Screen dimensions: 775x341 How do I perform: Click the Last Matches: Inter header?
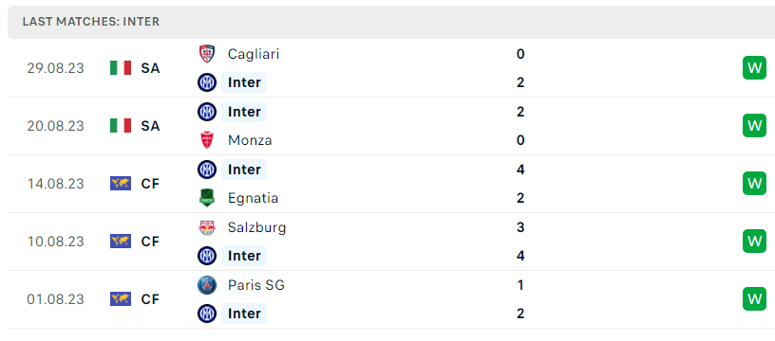pyautogui.click(x=91, y=22)
